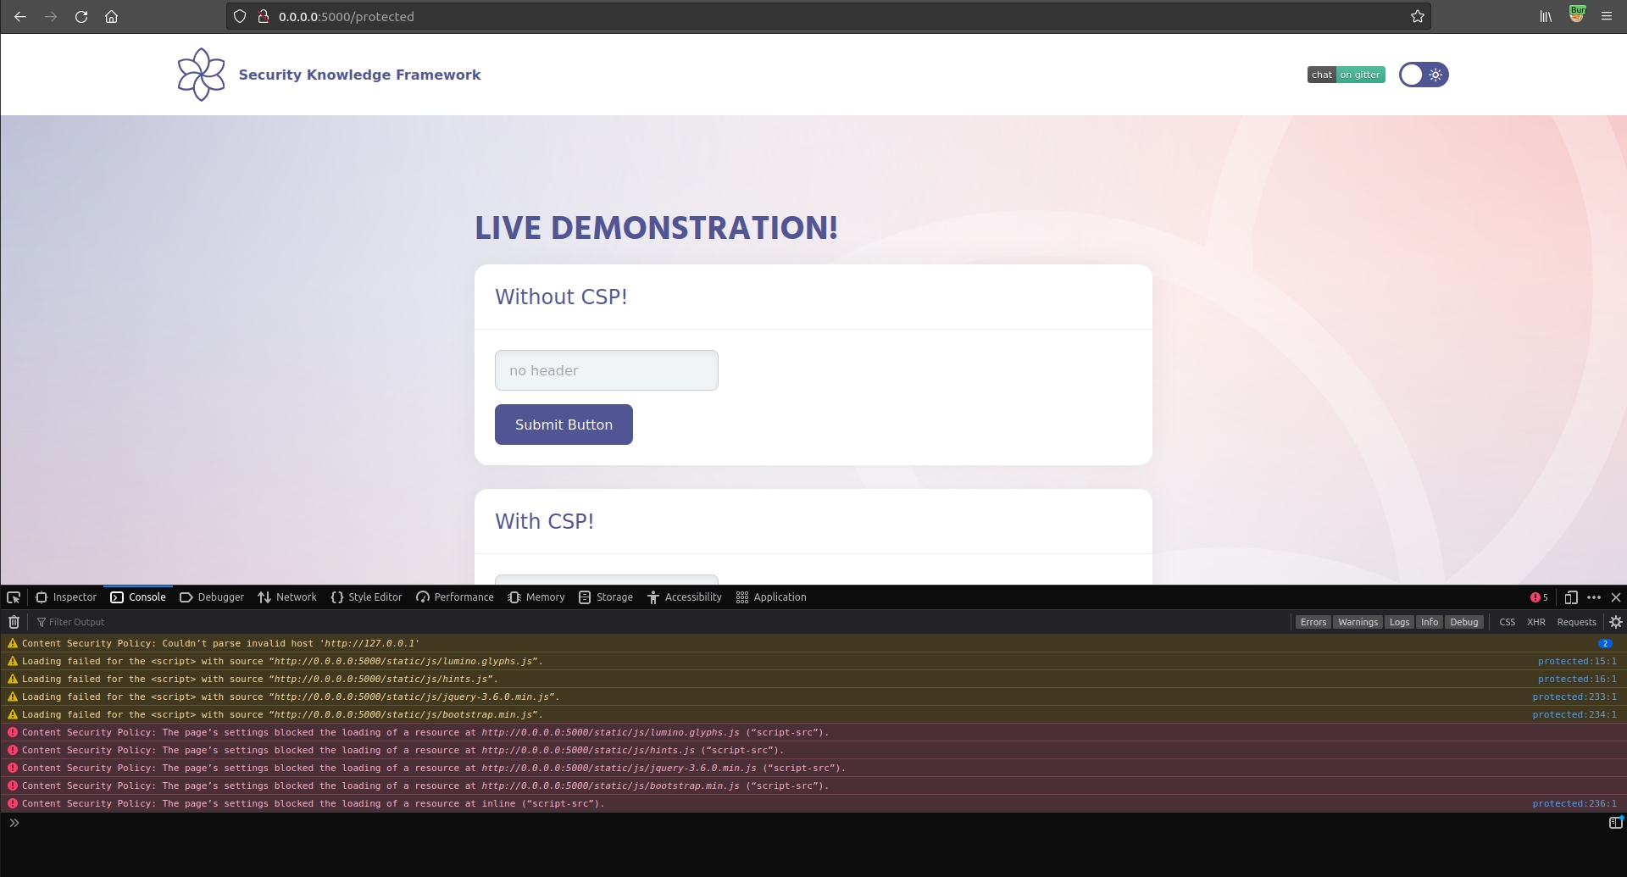This screenshot has width=1627, height=877.
Task: Go to the browser home page icon
Action: [111, 16]
